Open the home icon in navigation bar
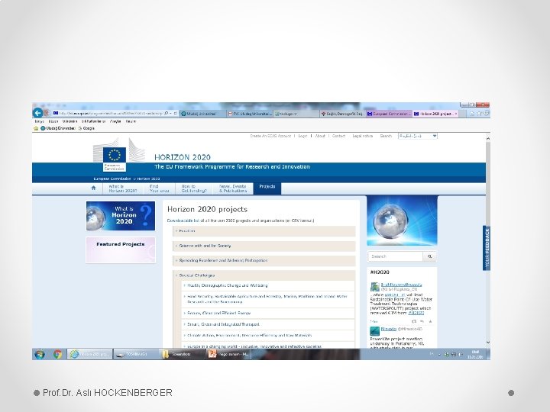 pos(94,188)
